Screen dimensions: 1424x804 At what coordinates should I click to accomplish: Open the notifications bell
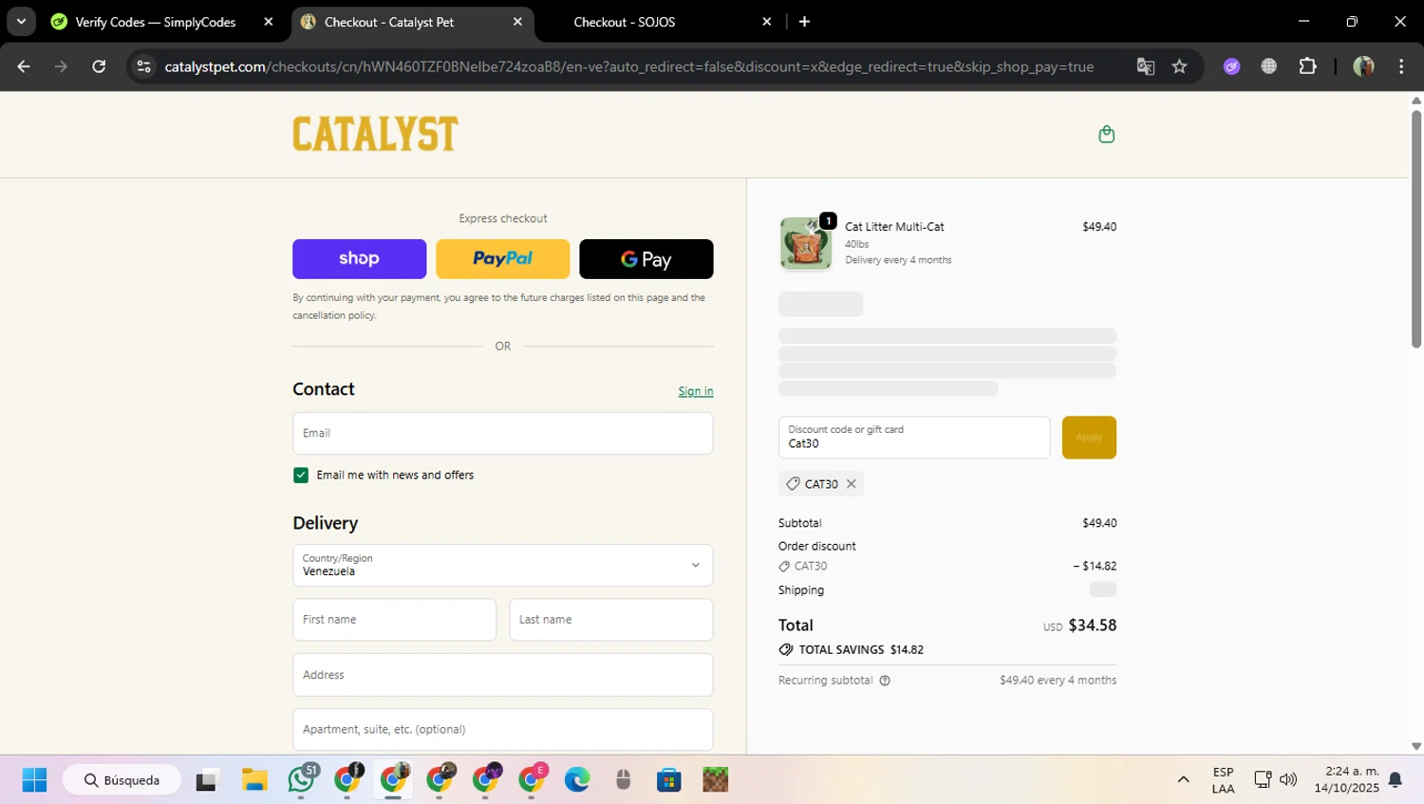tap(1396, 780)
